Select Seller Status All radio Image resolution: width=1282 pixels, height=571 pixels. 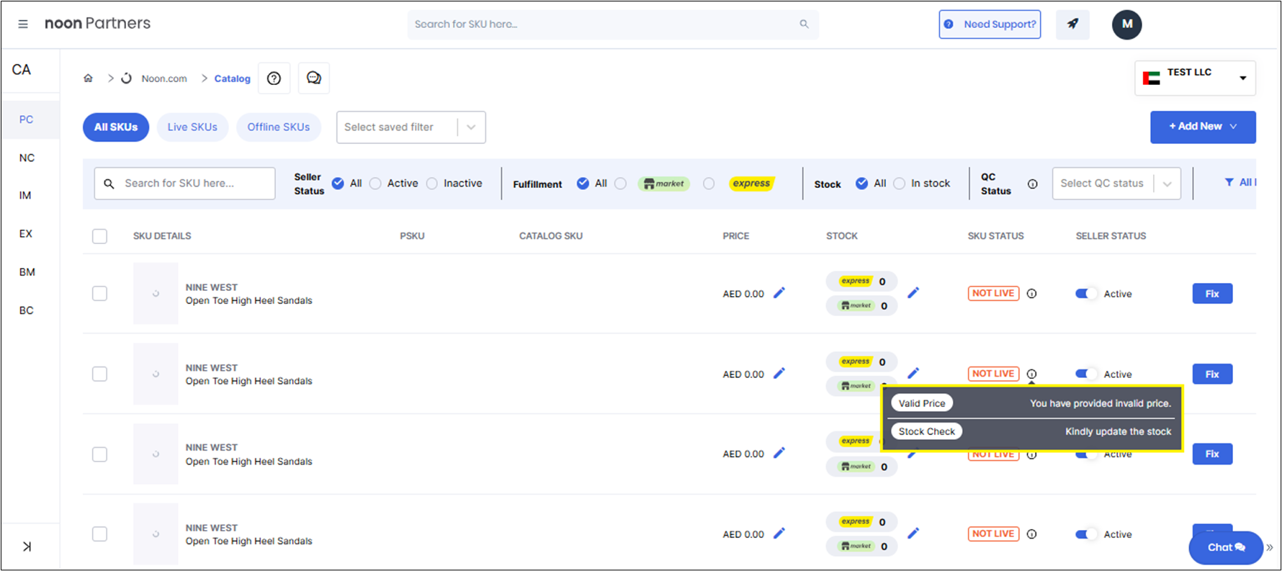pos(338,184)
